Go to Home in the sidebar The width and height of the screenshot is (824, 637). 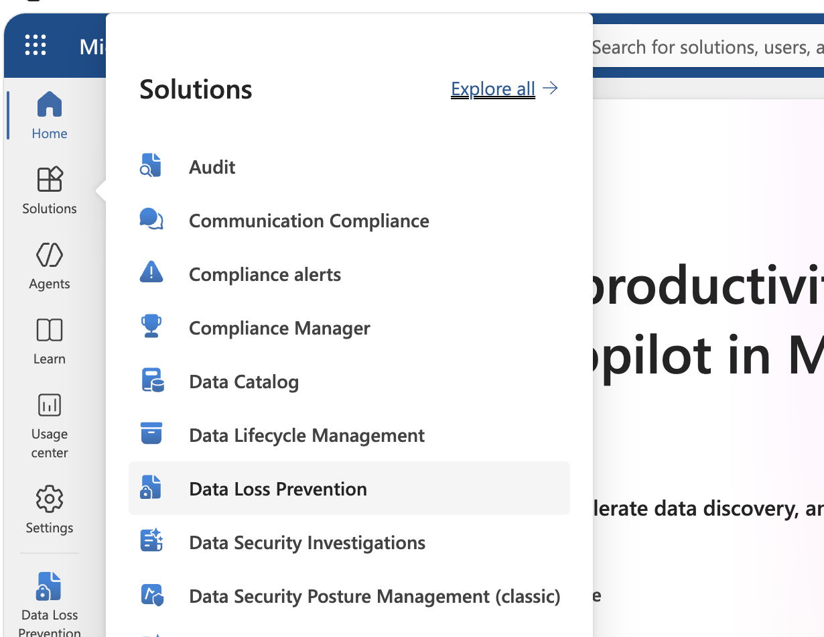50,116
